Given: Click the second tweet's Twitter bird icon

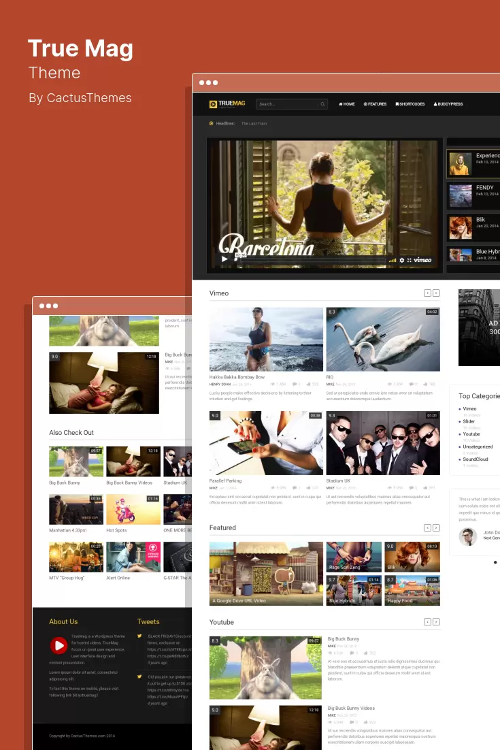Looking at the screenshot, I should click(x=139, y=676).
